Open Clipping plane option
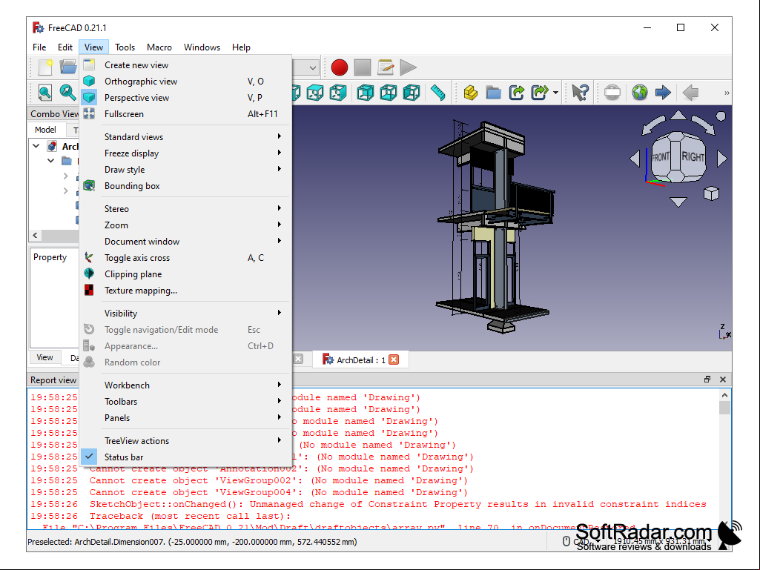This screenshot has width=760, height=570. (x=185, y=274)
